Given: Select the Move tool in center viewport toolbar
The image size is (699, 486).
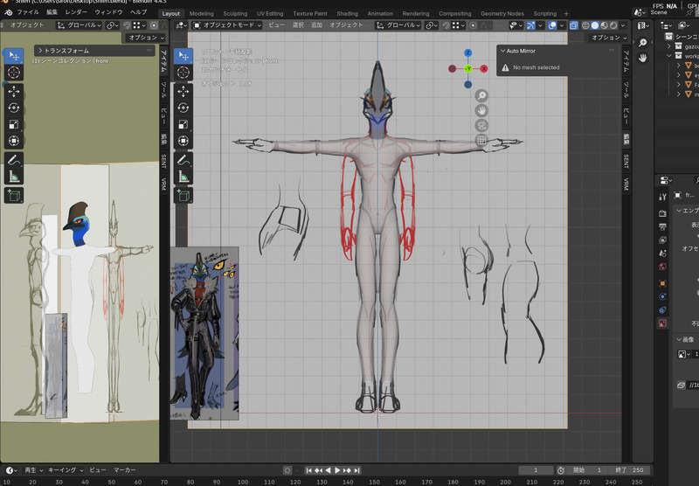Looking at the screenshot, I should pyautogui.click(x=184, y=90).
